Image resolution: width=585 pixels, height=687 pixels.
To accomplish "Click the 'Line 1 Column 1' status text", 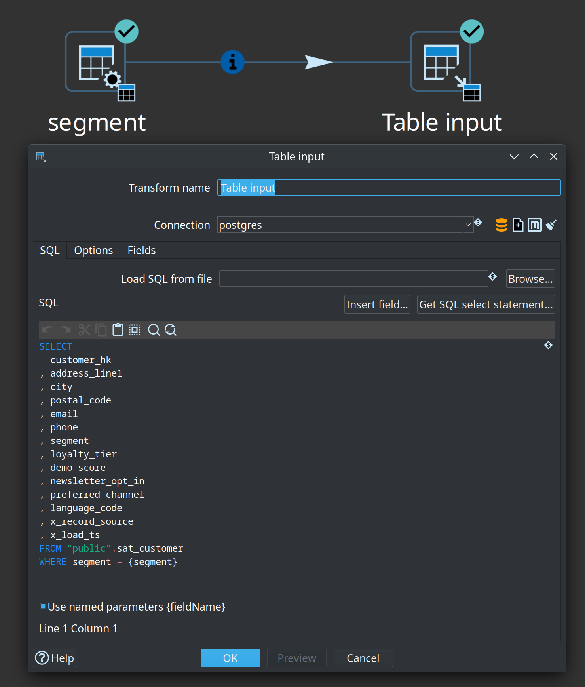I will tap(78, 628).
